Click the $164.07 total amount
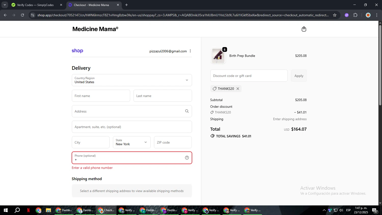This screenshot has width=382, height=215. coord(299,129)
